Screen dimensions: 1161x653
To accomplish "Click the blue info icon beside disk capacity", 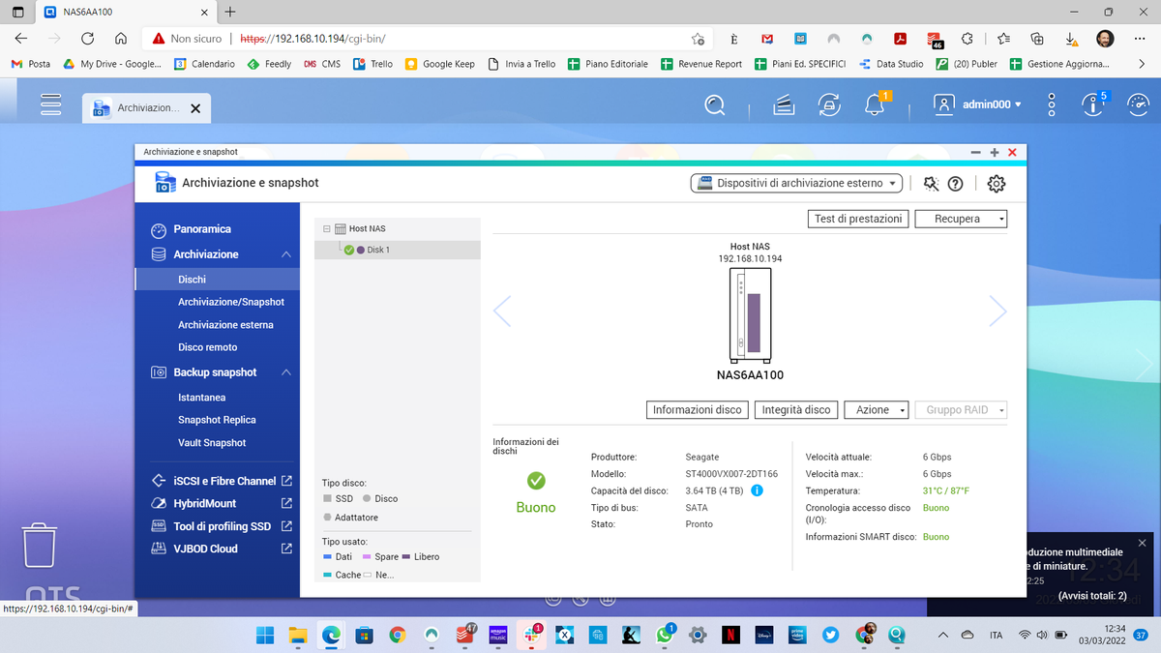I will point(757,490).
